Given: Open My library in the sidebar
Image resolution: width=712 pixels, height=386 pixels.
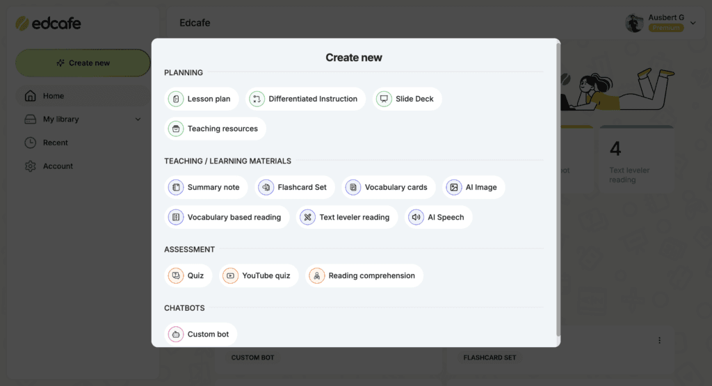Looking at the screenshot, I should [83, 120].
